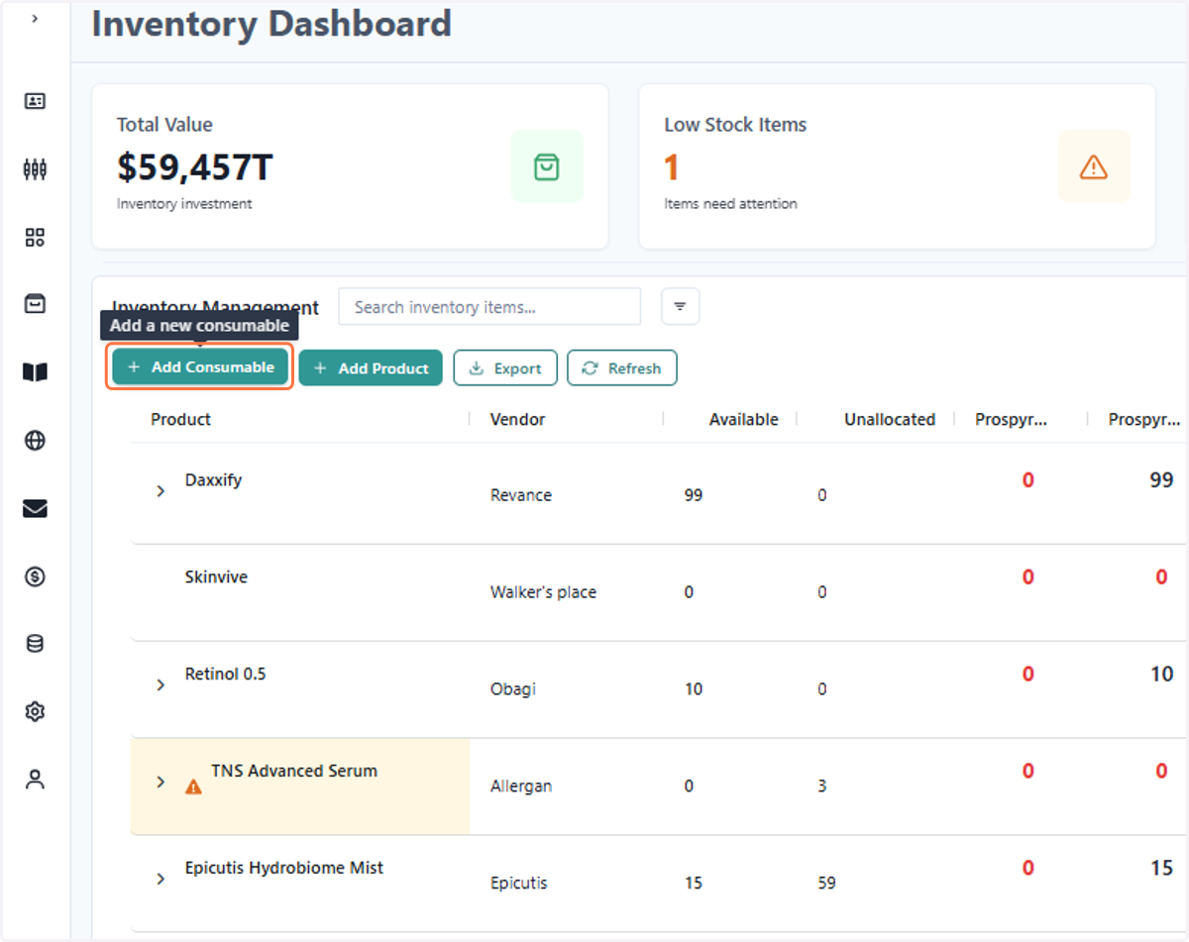Click the Add Product button

pos(371,367)
